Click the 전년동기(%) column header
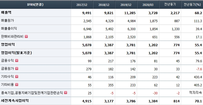The width and height of the screenshot is (203, 105). (x=192, y=5)
